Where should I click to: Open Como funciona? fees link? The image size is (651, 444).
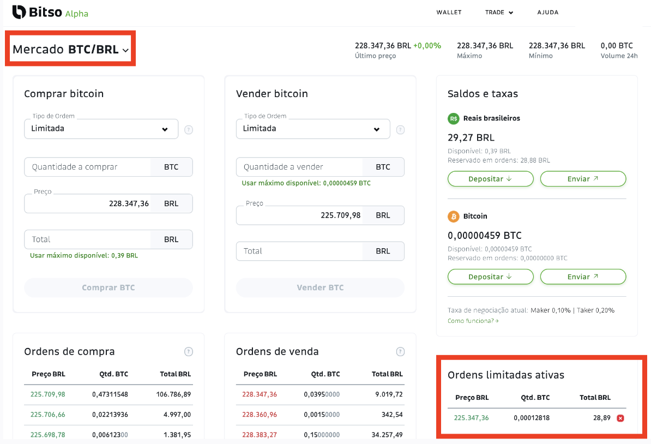coord(473,321)
